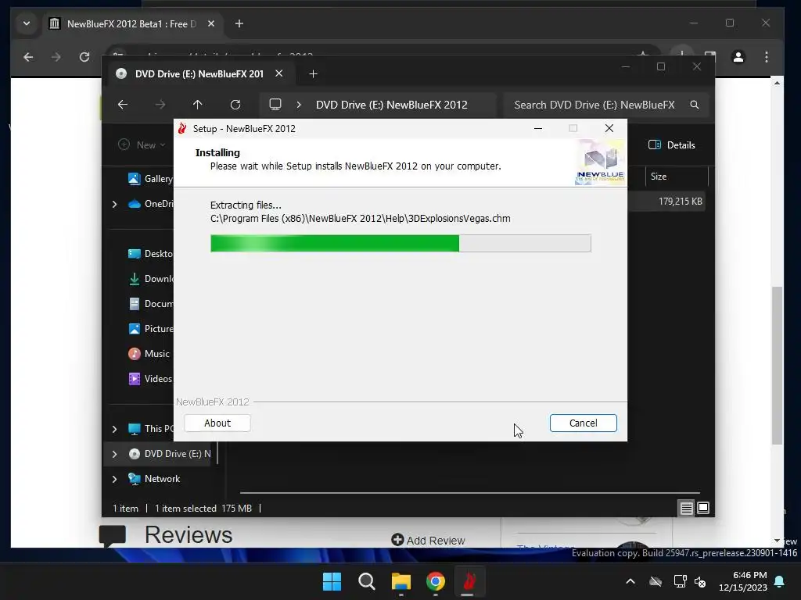Open the Videos folder in sidebar
The height and width of the screenshot is (600, 801).
149,379
